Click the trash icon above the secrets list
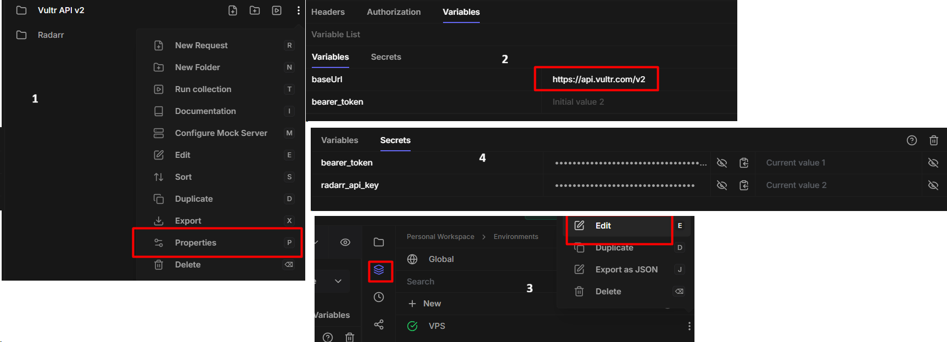 933,140
